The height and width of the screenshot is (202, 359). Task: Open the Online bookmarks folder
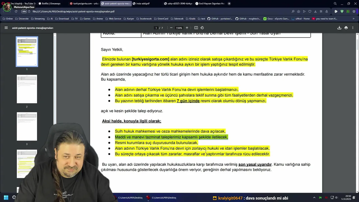click(x=8, y=19)
